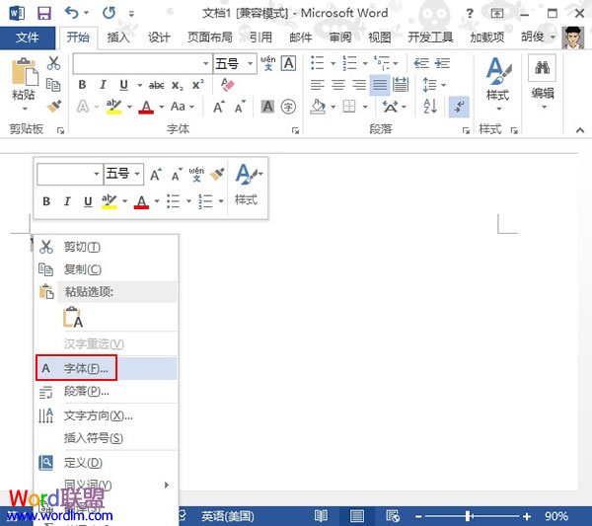Toggle Bold in the floating mini toolbar

pos(45,201)
